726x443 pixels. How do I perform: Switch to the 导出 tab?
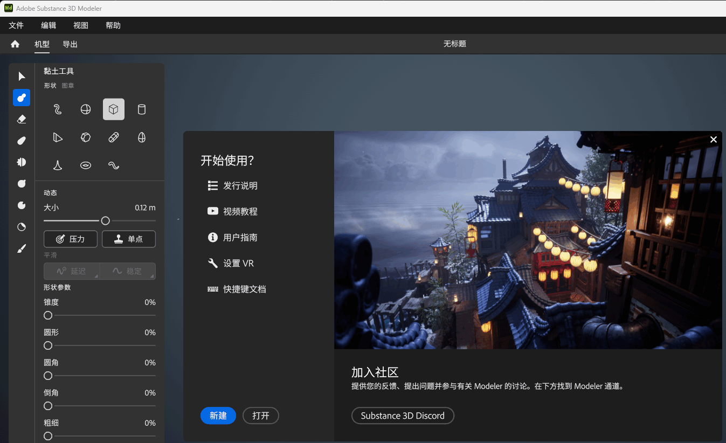point(70,44)
